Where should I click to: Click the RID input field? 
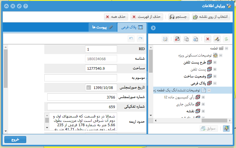coord(101,49)
